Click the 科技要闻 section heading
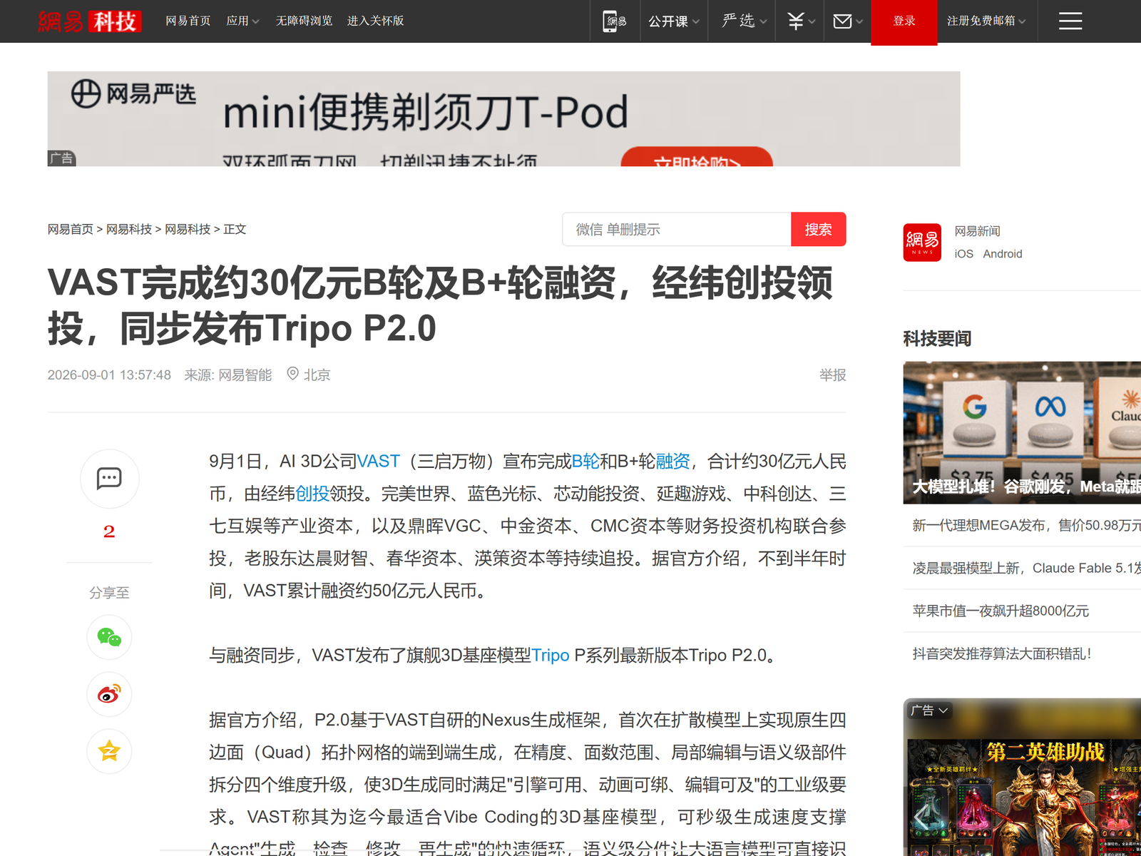This screenshot has height=856, width=1141. 938,338
